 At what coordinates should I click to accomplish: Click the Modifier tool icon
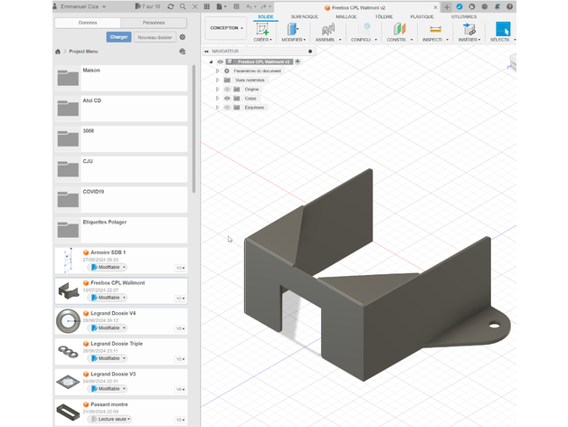pos(292,29)
